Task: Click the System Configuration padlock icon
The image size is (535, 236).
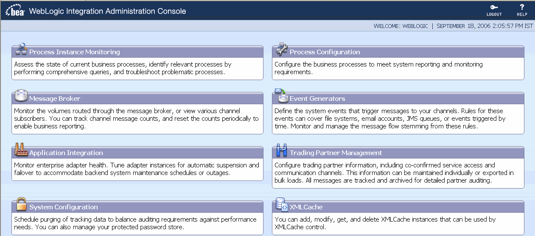Action: [x=21, y=204]
